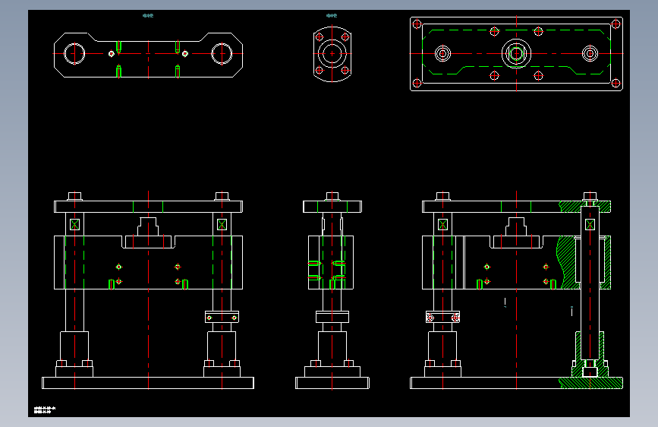Pick the large central bore in the rectangular plan view

[516, 54]
